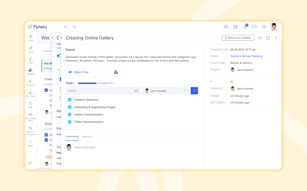The image size is (307, 191).
Task: Click Created by Jane Howard value
Action: (242, 89)
